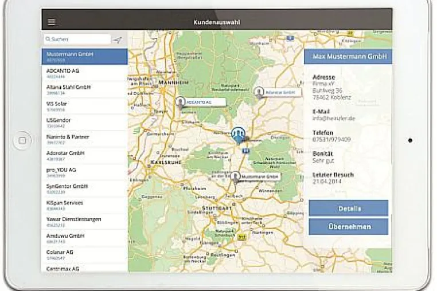The width and height of the screenshot is (437, 291).
Task: Select Mustermann GmbH in the customer list
Action: click(x=85, y=57)
